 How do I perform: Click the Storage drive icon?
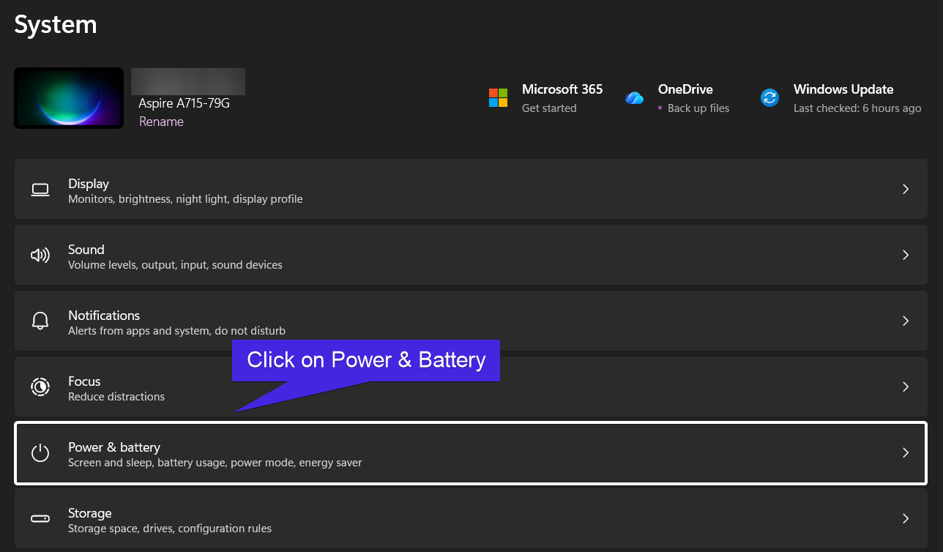[x=40, y=518]
